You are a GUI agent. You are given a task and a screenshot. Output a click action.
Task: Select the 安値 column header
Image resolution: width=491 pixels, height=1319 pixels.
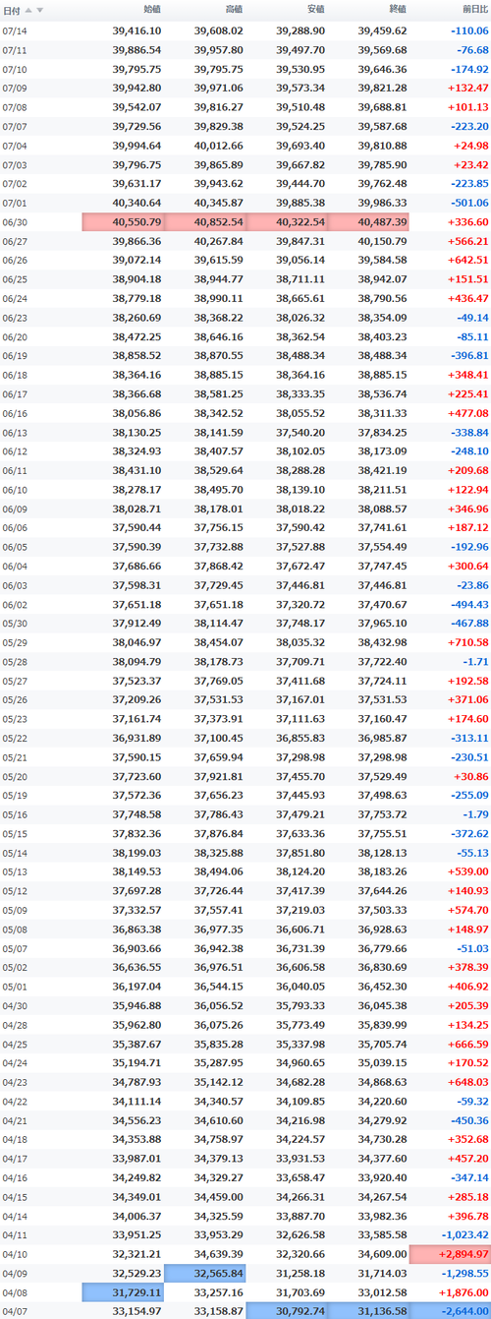[x=315, y=10]
